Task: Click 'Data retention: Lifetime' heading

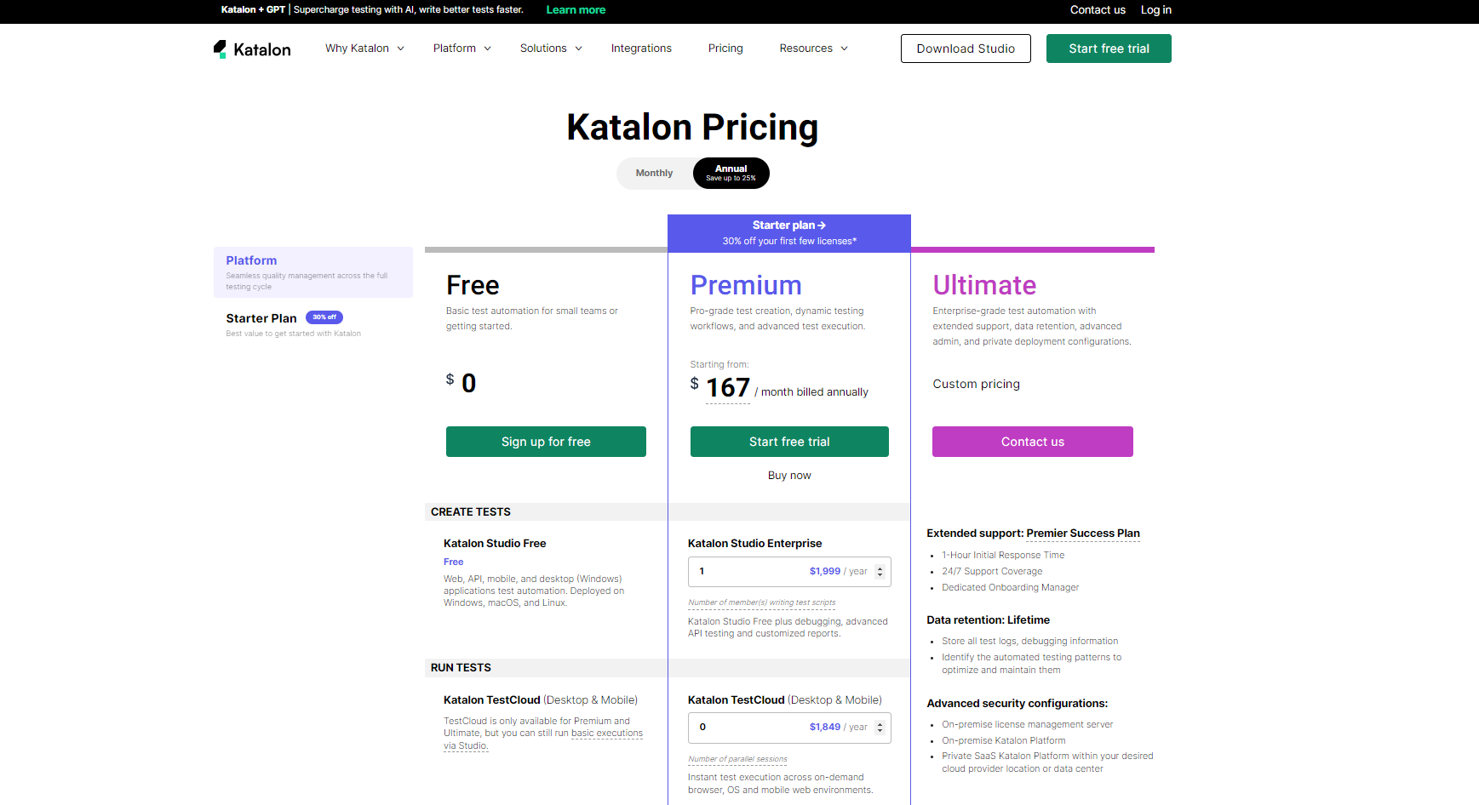Action: (988, 620)
